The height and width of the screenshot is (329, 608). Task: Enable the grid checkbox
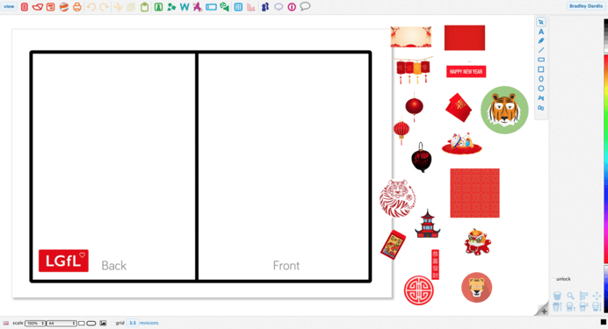point(112,323)
